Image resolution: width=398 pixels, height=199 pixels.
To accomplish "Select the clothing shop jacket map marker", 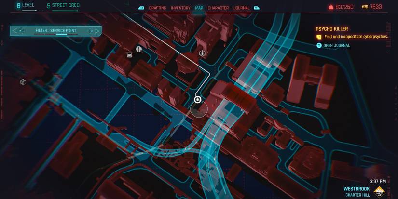I will click(x=138, y=49).
